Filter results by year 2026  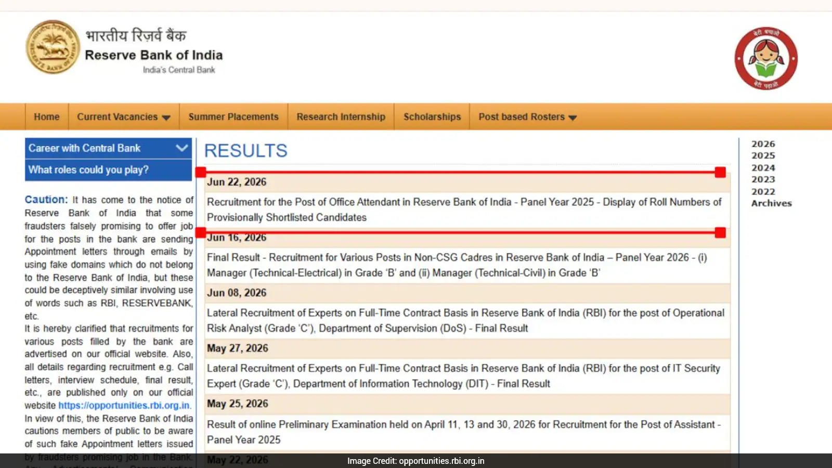pyautogui.click(x=763, y=144)
